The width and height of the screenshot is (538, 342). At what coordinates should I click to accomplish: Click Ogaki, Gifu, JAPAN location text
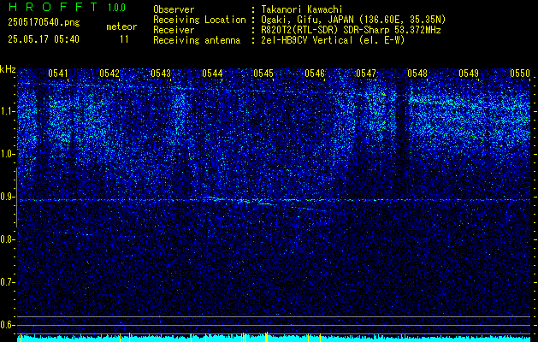(353, 20)
